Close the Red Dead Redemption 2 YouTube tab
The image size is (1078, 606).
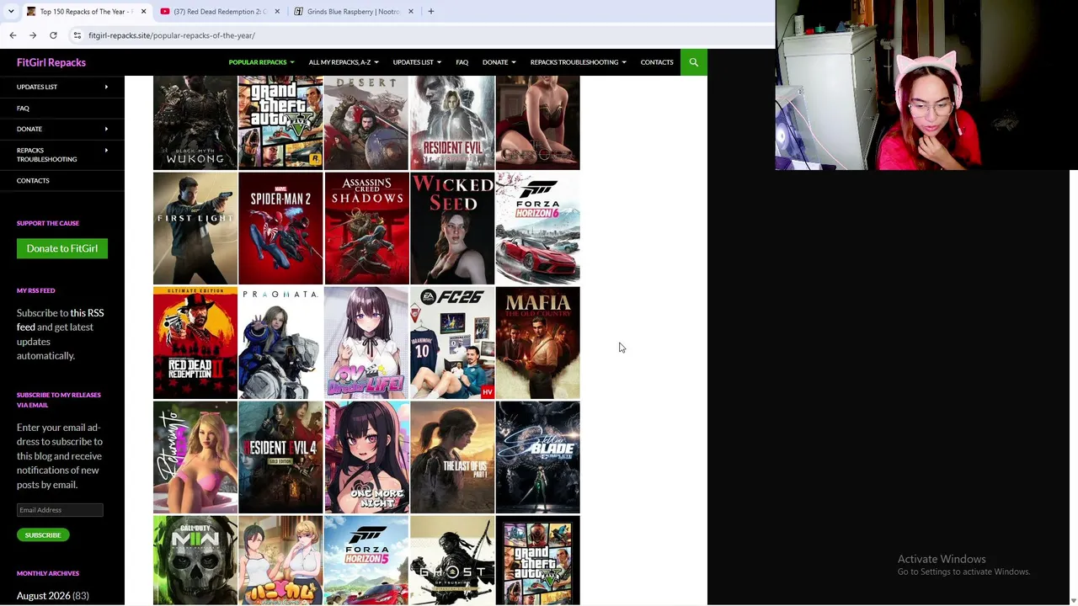(x=277, y=12)
